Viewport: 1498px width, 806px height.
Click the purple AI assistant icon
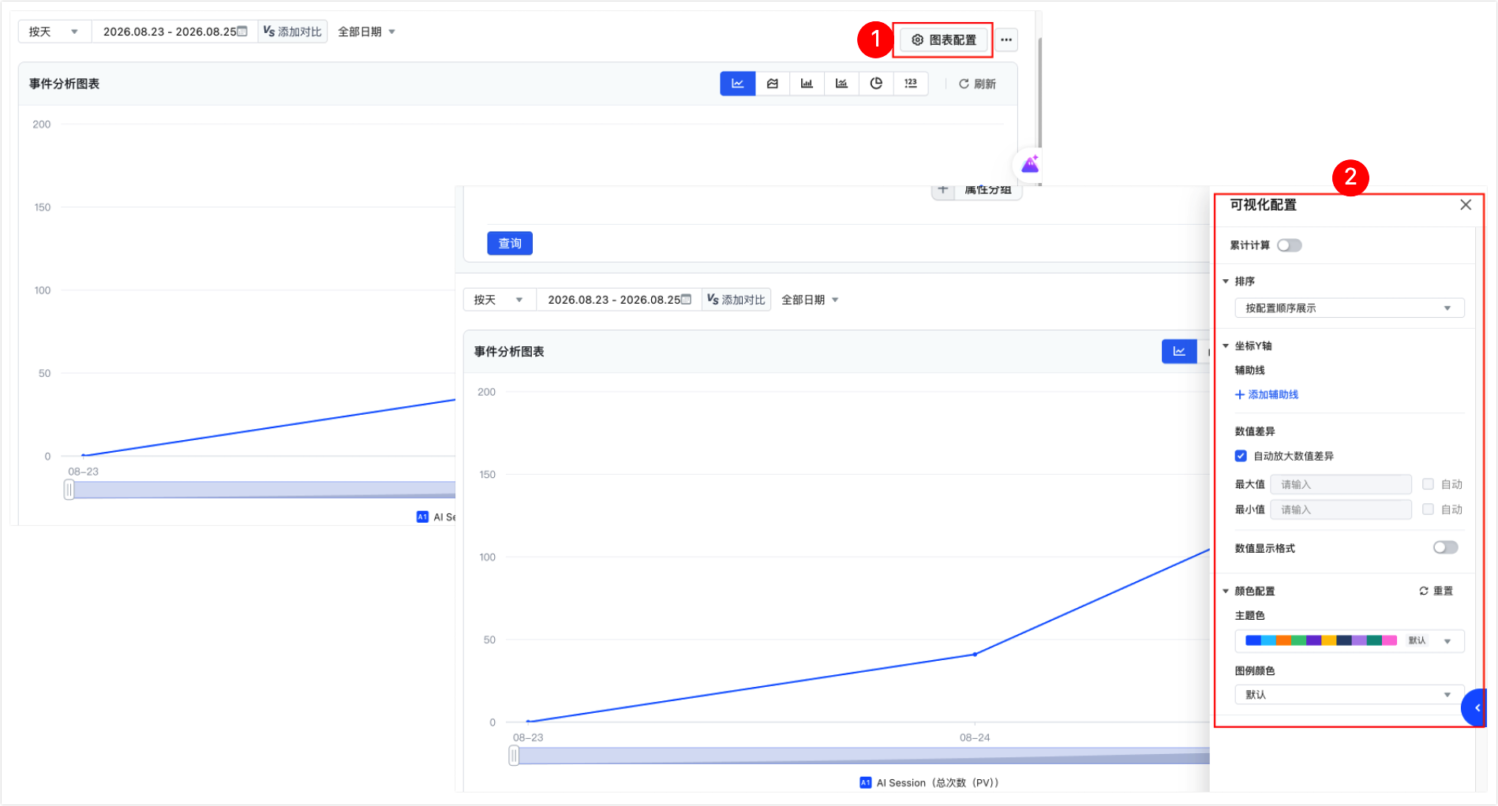[1030, 164]
